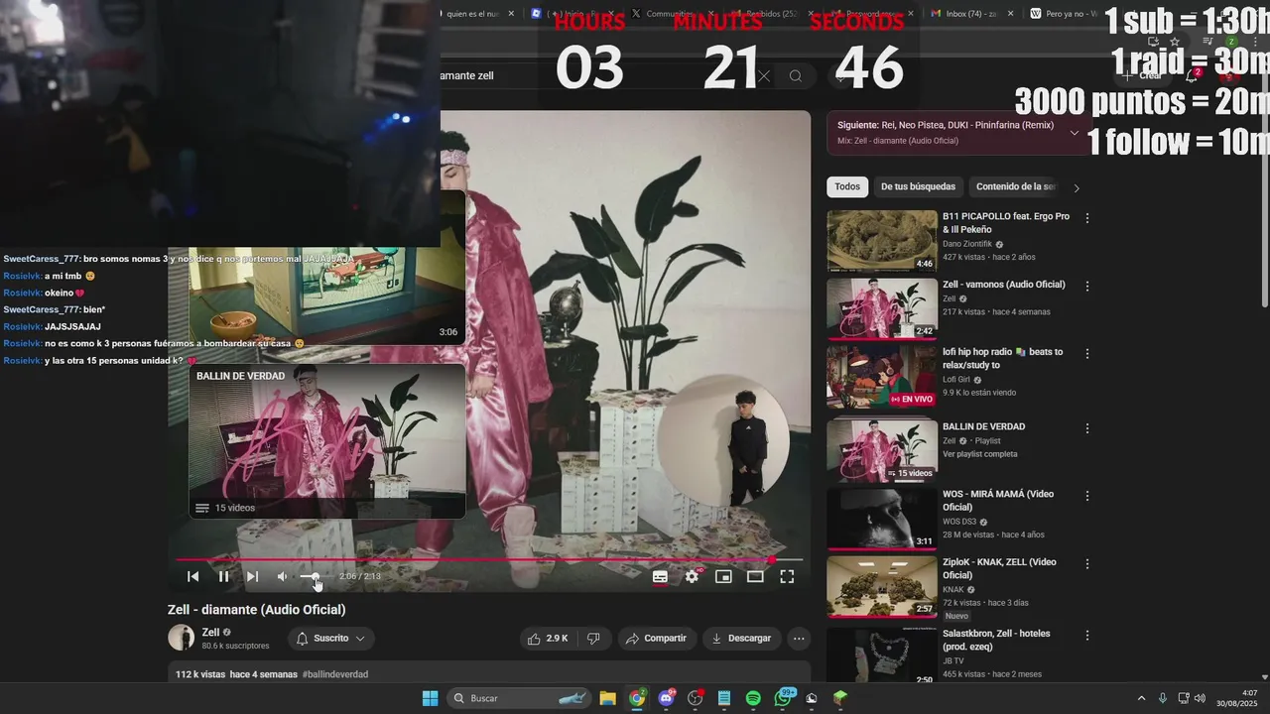This screenshot has height=714, width=1270.
Task: Click the Crear create button
Action: tap(1143, 75)
